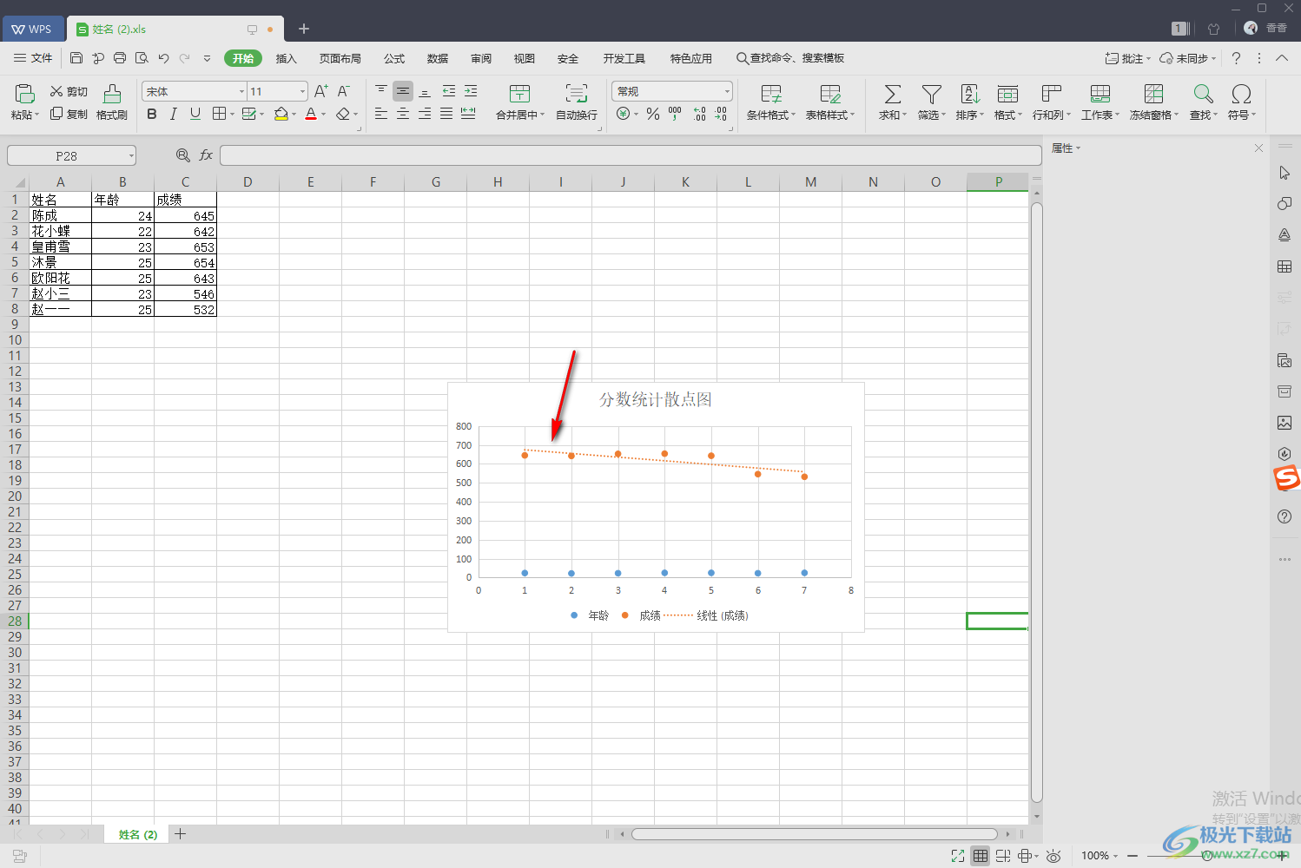Click cell containing 陈成
The image size is (1301, 868).
pyautogui.click(x=60, y=215)
